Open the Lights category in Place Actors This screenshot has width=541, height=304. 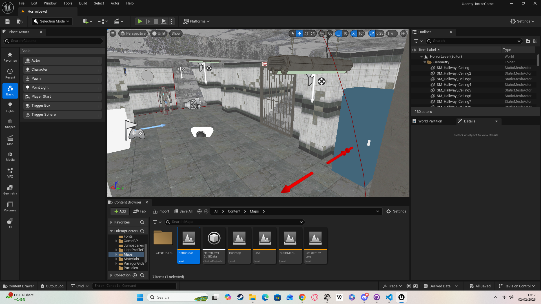pos(10,108)
